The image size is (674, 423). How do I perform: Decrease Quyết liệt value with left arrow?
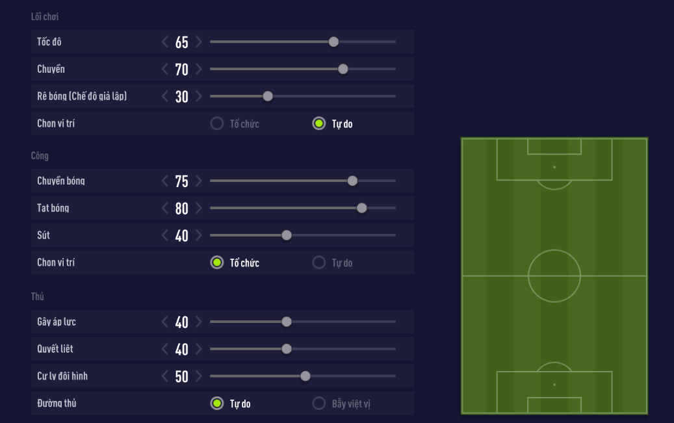click(165, 349)
